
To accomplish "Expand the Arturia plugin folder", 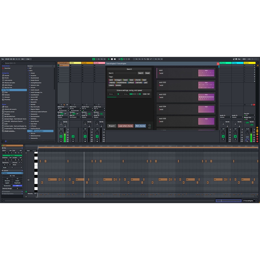I will point(30,88).
